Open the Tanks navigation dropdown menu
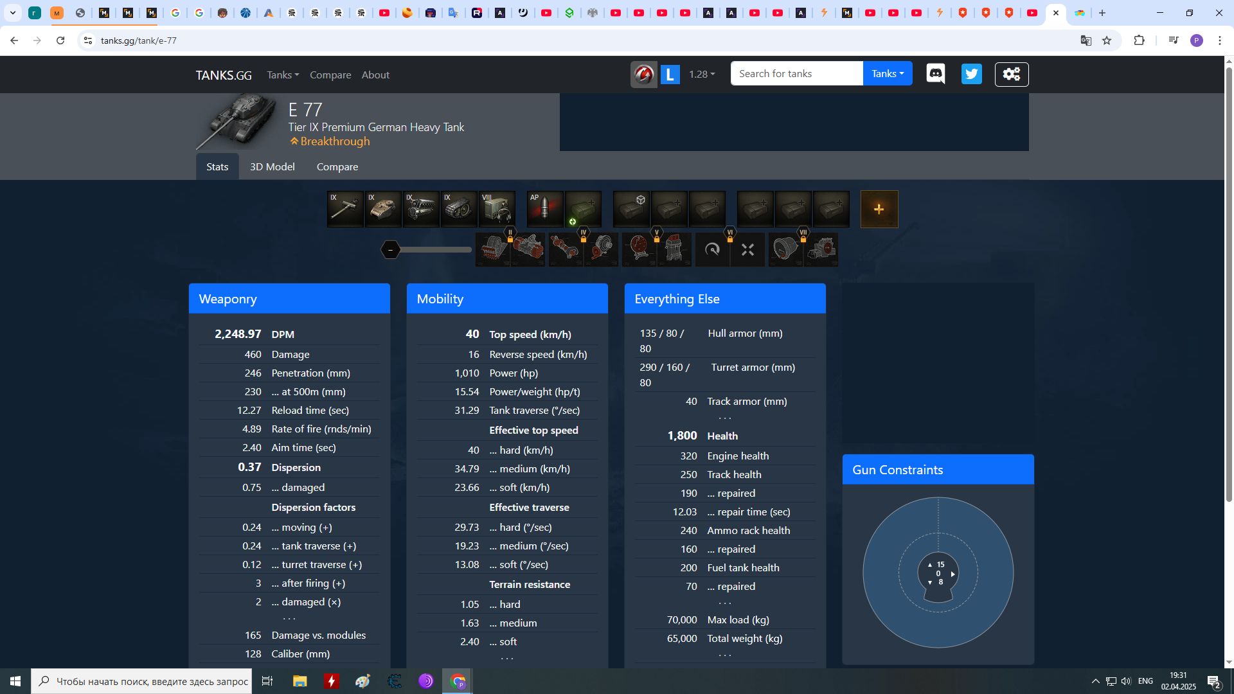The image size is (1234, 694). pos(283,75)
